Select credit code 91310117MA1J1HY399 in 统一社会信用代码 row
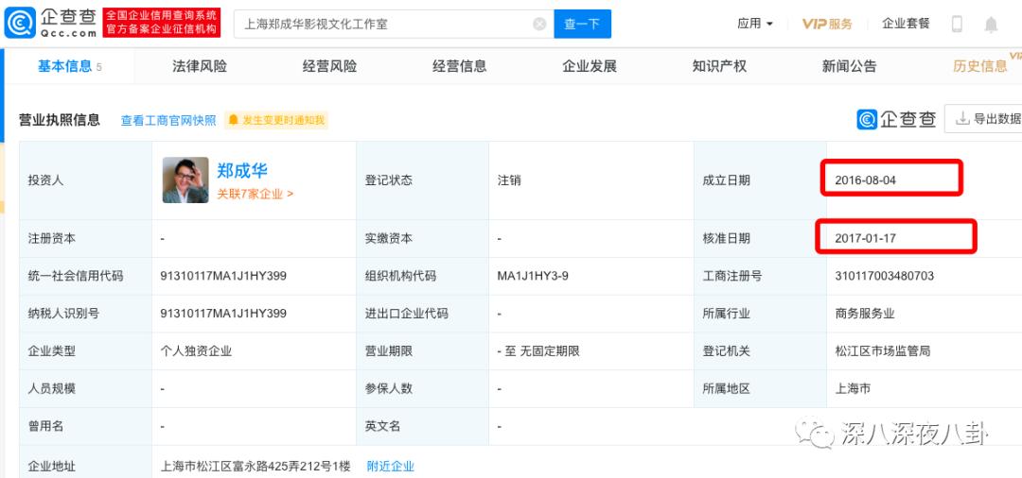 tap(223, 276)
